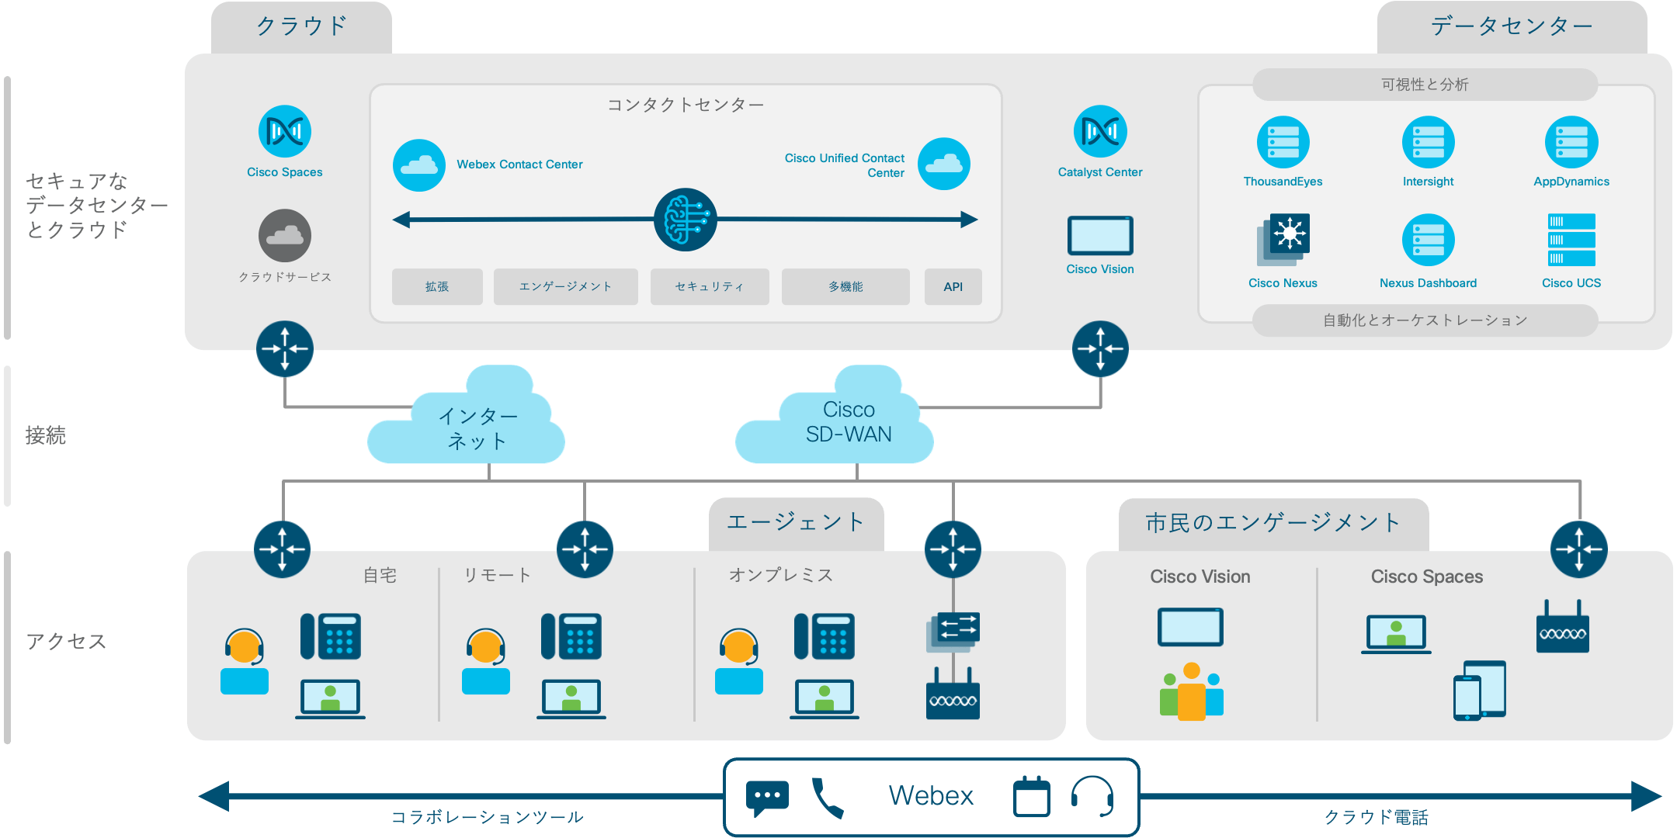Select the grey クラウドサービス cloud icon
This screenshot has height=838, width=1677.
point(285,236)
